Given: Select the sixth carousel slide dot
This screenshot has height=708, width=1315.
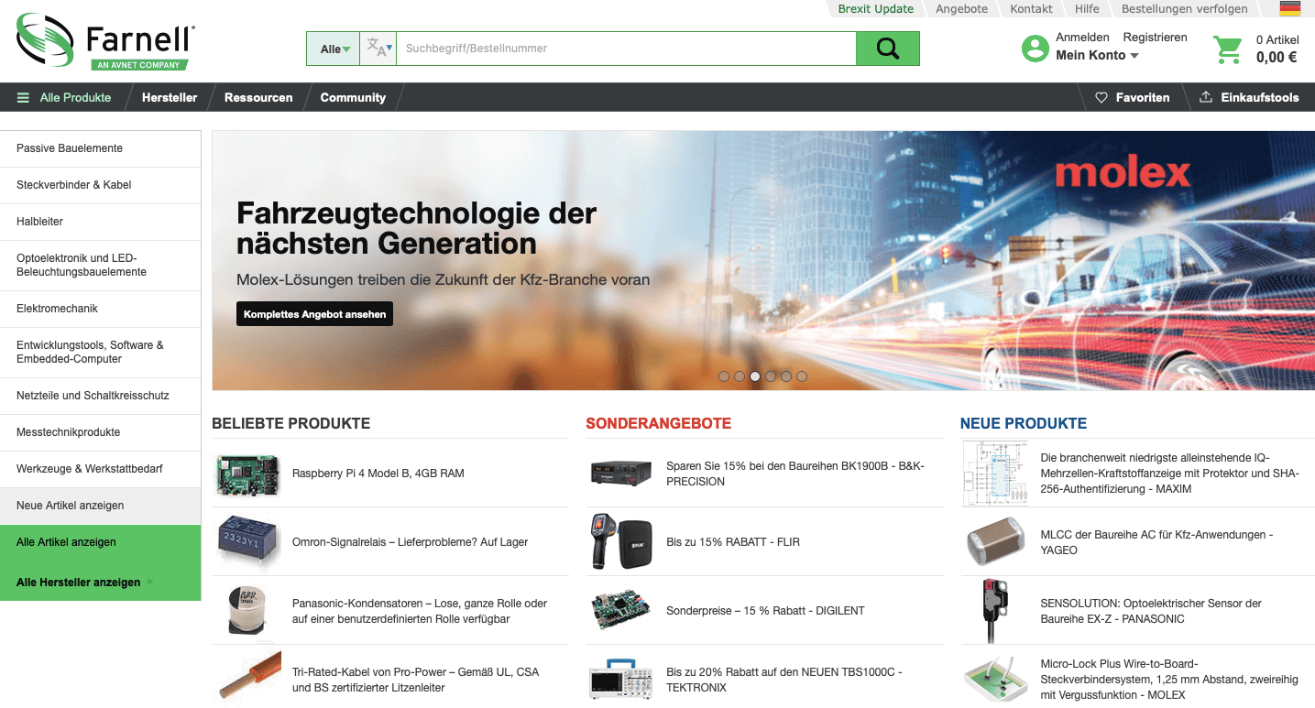Looking at the screenshot, I should pos(802,376).
